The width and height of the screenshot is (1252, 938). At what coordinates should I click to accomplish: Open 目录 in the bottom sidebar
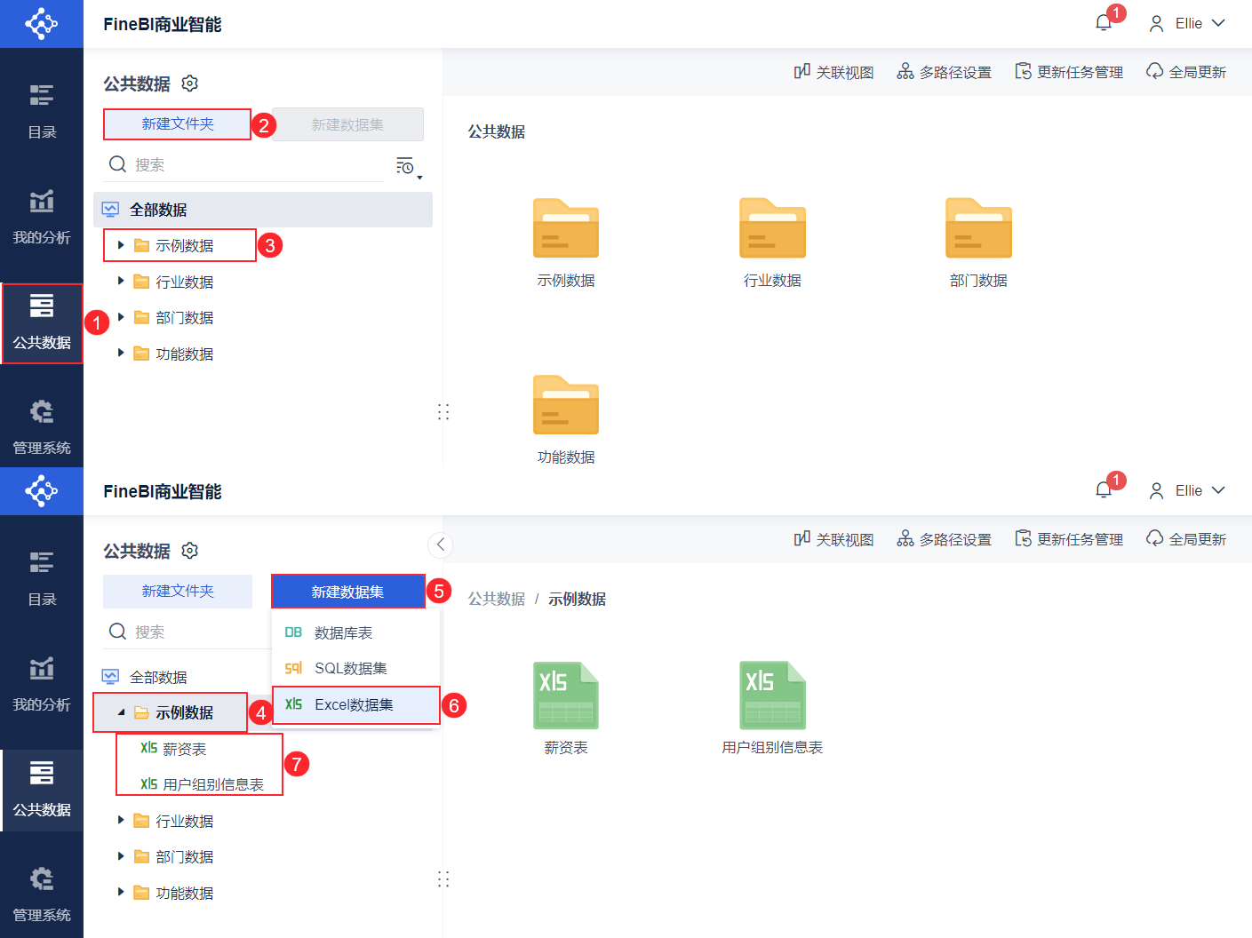[x=42, y=580]
